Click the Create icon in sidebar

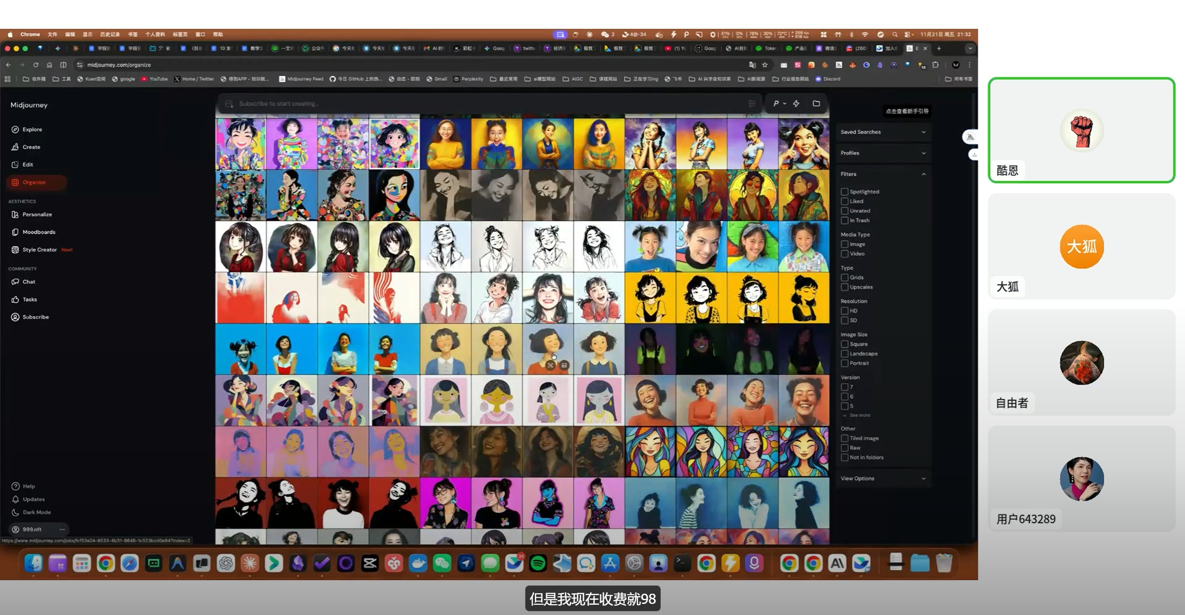tap(15, 147)
